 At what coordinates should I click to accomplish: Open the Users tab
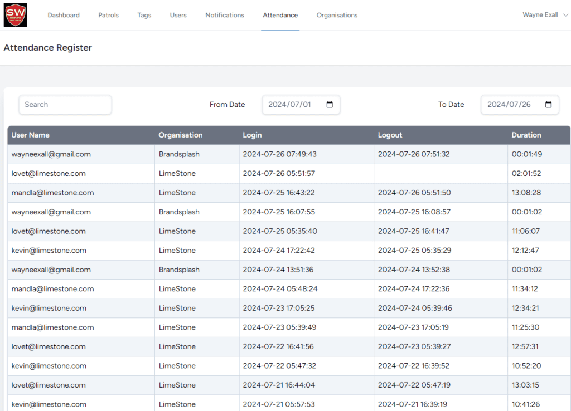(178, 15)
